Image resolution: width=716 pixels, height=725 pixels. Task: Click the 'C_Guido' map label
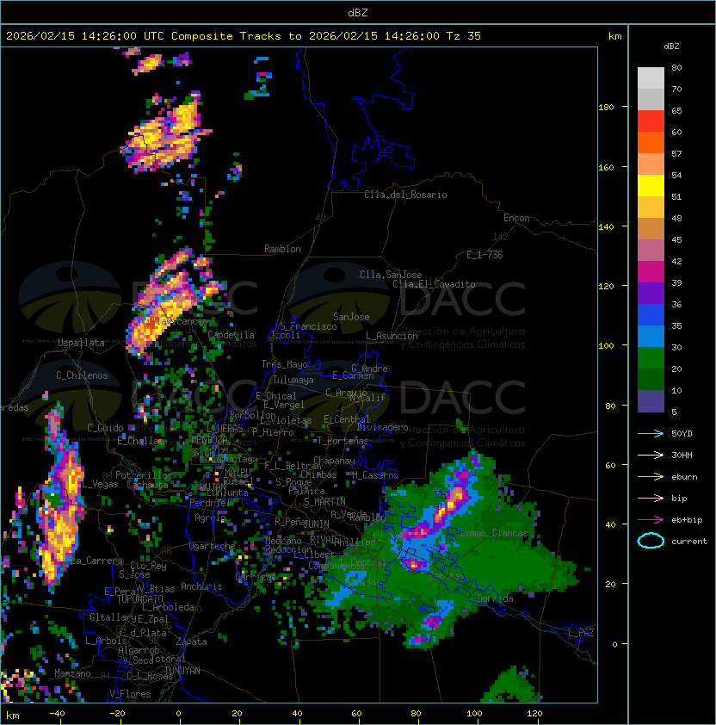pyautogui.click(x=105, y=428)
